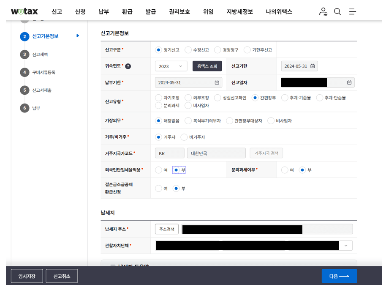The width and height of the screenshot is (386, 290).
Task: Select 거주자 radio option
Action: (158, 137)
